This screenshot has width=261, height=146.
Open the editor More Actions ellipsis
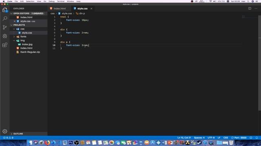[256, 9]
